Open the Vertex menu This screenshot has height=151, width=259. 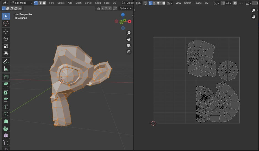(x=88, y=3)
